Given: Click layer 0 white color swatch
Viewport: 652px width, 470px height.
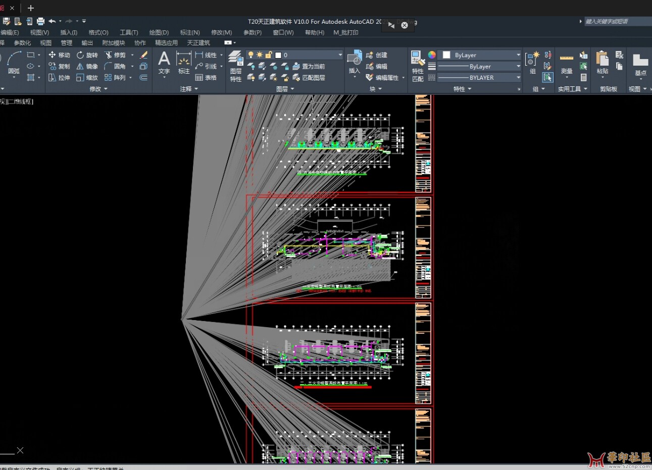Looking at the screenshot, I should (278, 55).
